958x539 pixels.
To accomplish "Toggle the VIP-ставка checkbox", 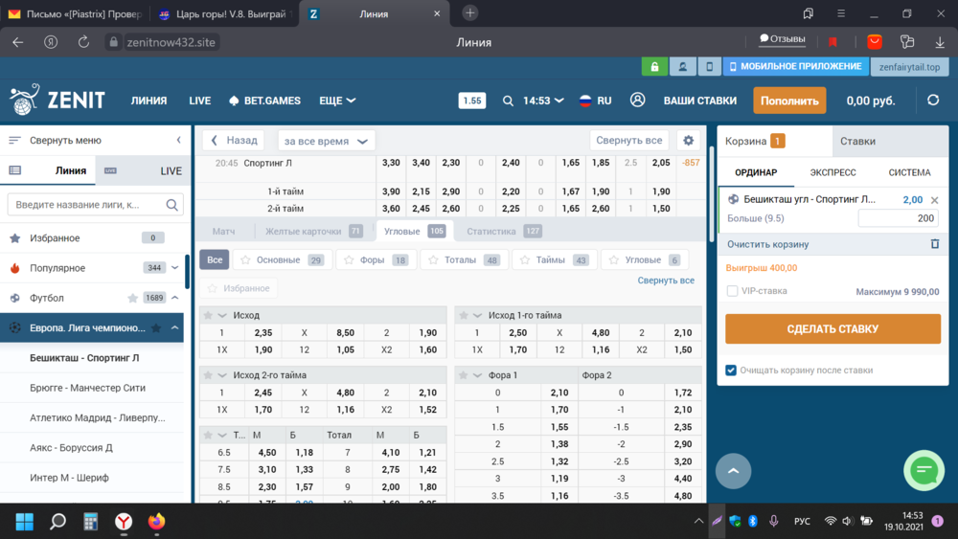I will click(x=732, y=291).
